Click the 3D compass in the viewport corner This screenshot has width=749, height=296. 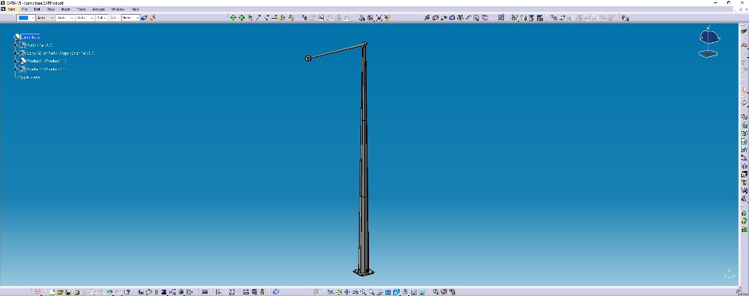coord(709,42)
